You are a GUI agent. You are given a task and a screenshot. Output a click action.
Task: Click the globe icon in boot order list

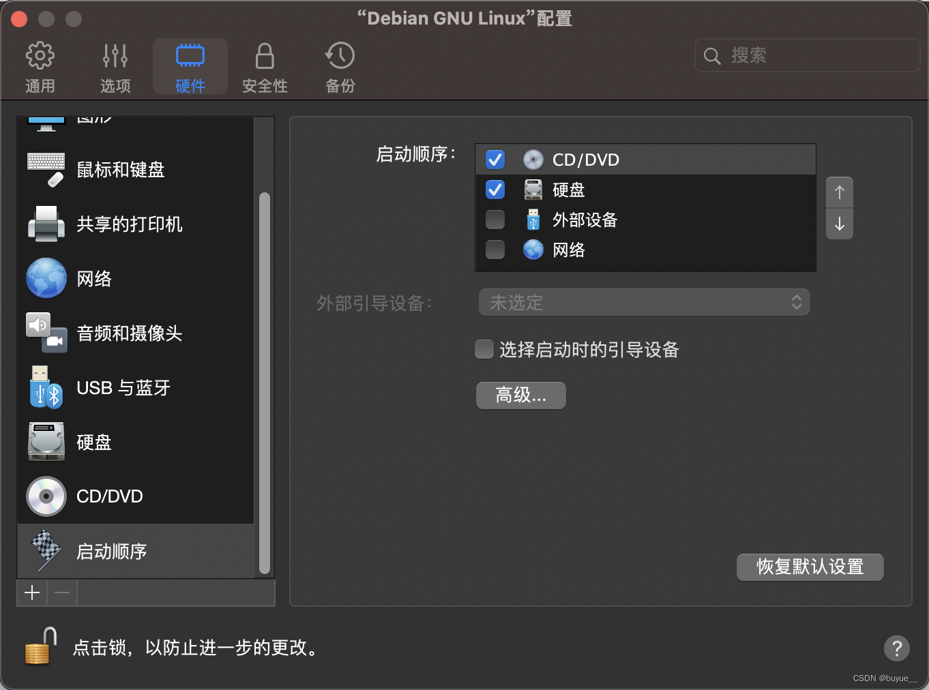(x=533, y=250)
